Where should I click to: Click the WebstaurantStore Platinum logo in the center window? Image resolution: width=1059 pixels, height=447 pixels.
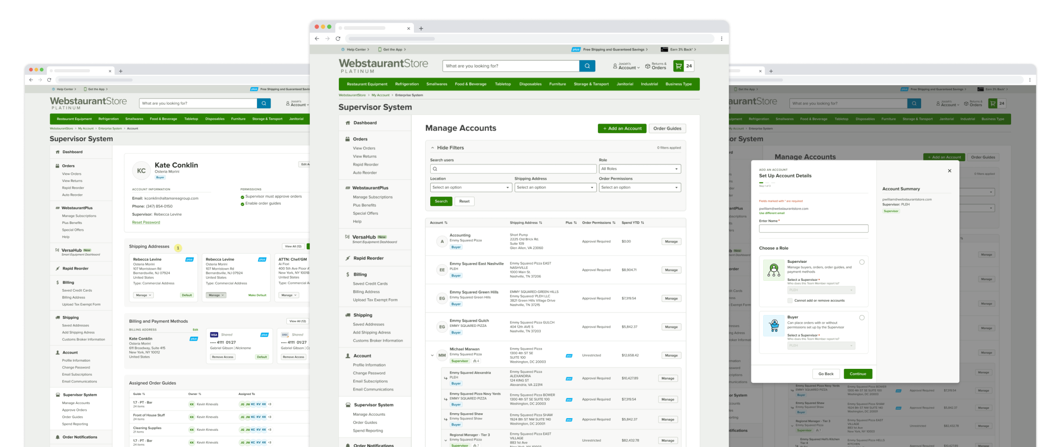pyautogui.click(x=383, y=65)
